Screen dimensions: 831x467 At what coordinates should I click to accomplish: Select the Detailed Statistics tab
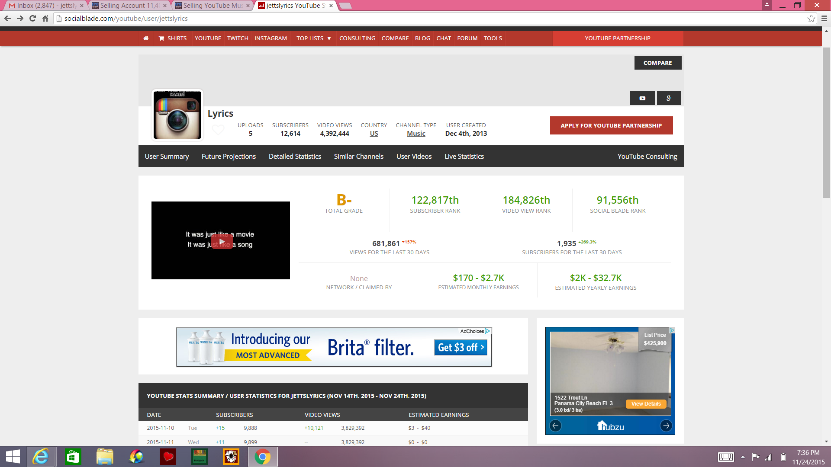click(295, 156)
